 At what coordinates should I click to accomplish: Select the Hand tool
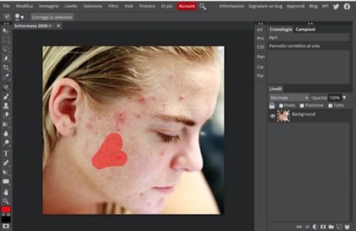point(6,192)
